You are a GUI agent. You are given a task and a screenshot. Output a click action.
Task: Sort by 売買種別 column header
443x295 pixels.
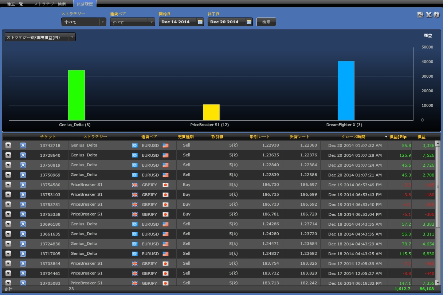pos(186,137)
